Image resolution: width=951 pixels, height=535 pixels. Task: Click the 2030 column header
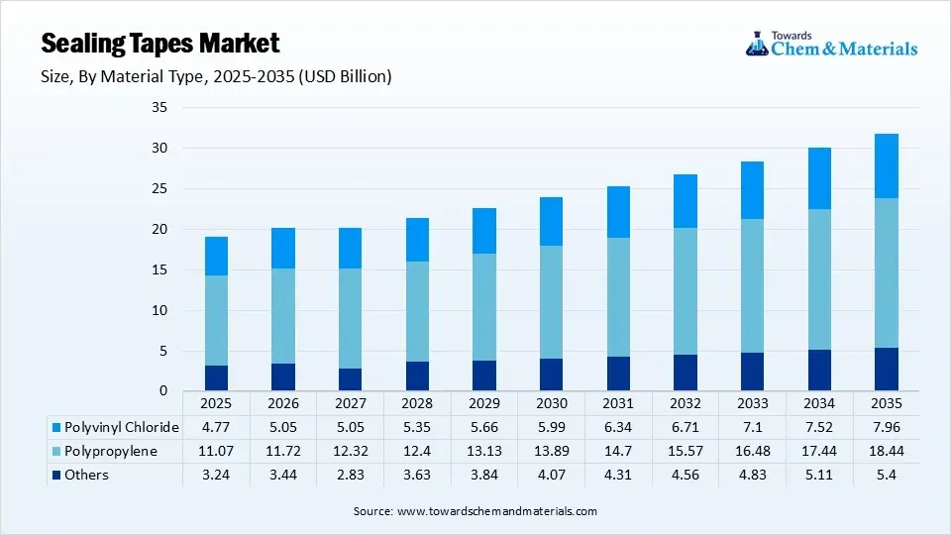[552, 403]
